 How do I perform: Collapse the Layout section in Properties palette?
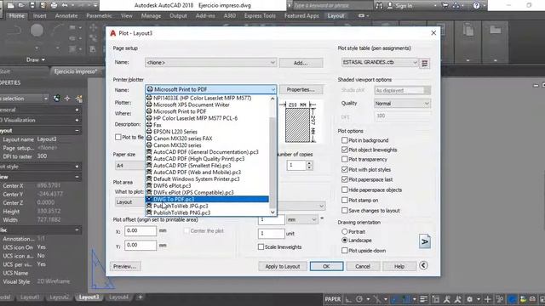tap(77, 130)
